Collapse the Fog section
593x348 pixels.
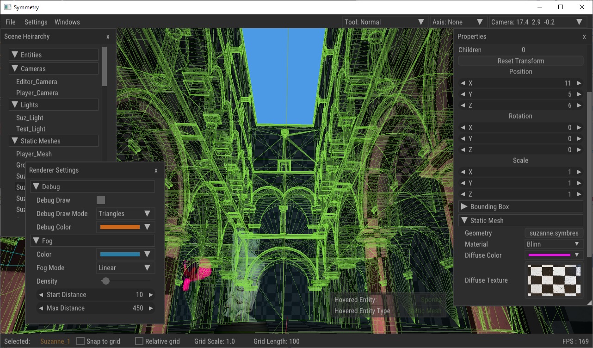click(x=93, y=241)
